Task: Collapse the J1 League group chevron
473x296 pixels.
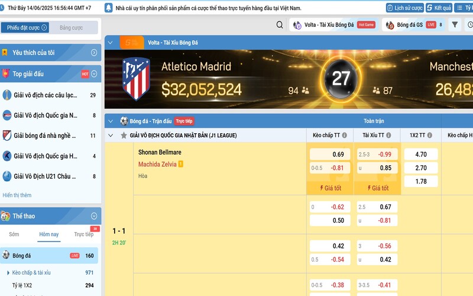Action: point(111,136)
